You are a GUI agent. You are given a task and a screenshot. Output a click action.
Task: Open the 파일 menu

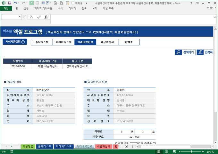click(x=6, y=8)
